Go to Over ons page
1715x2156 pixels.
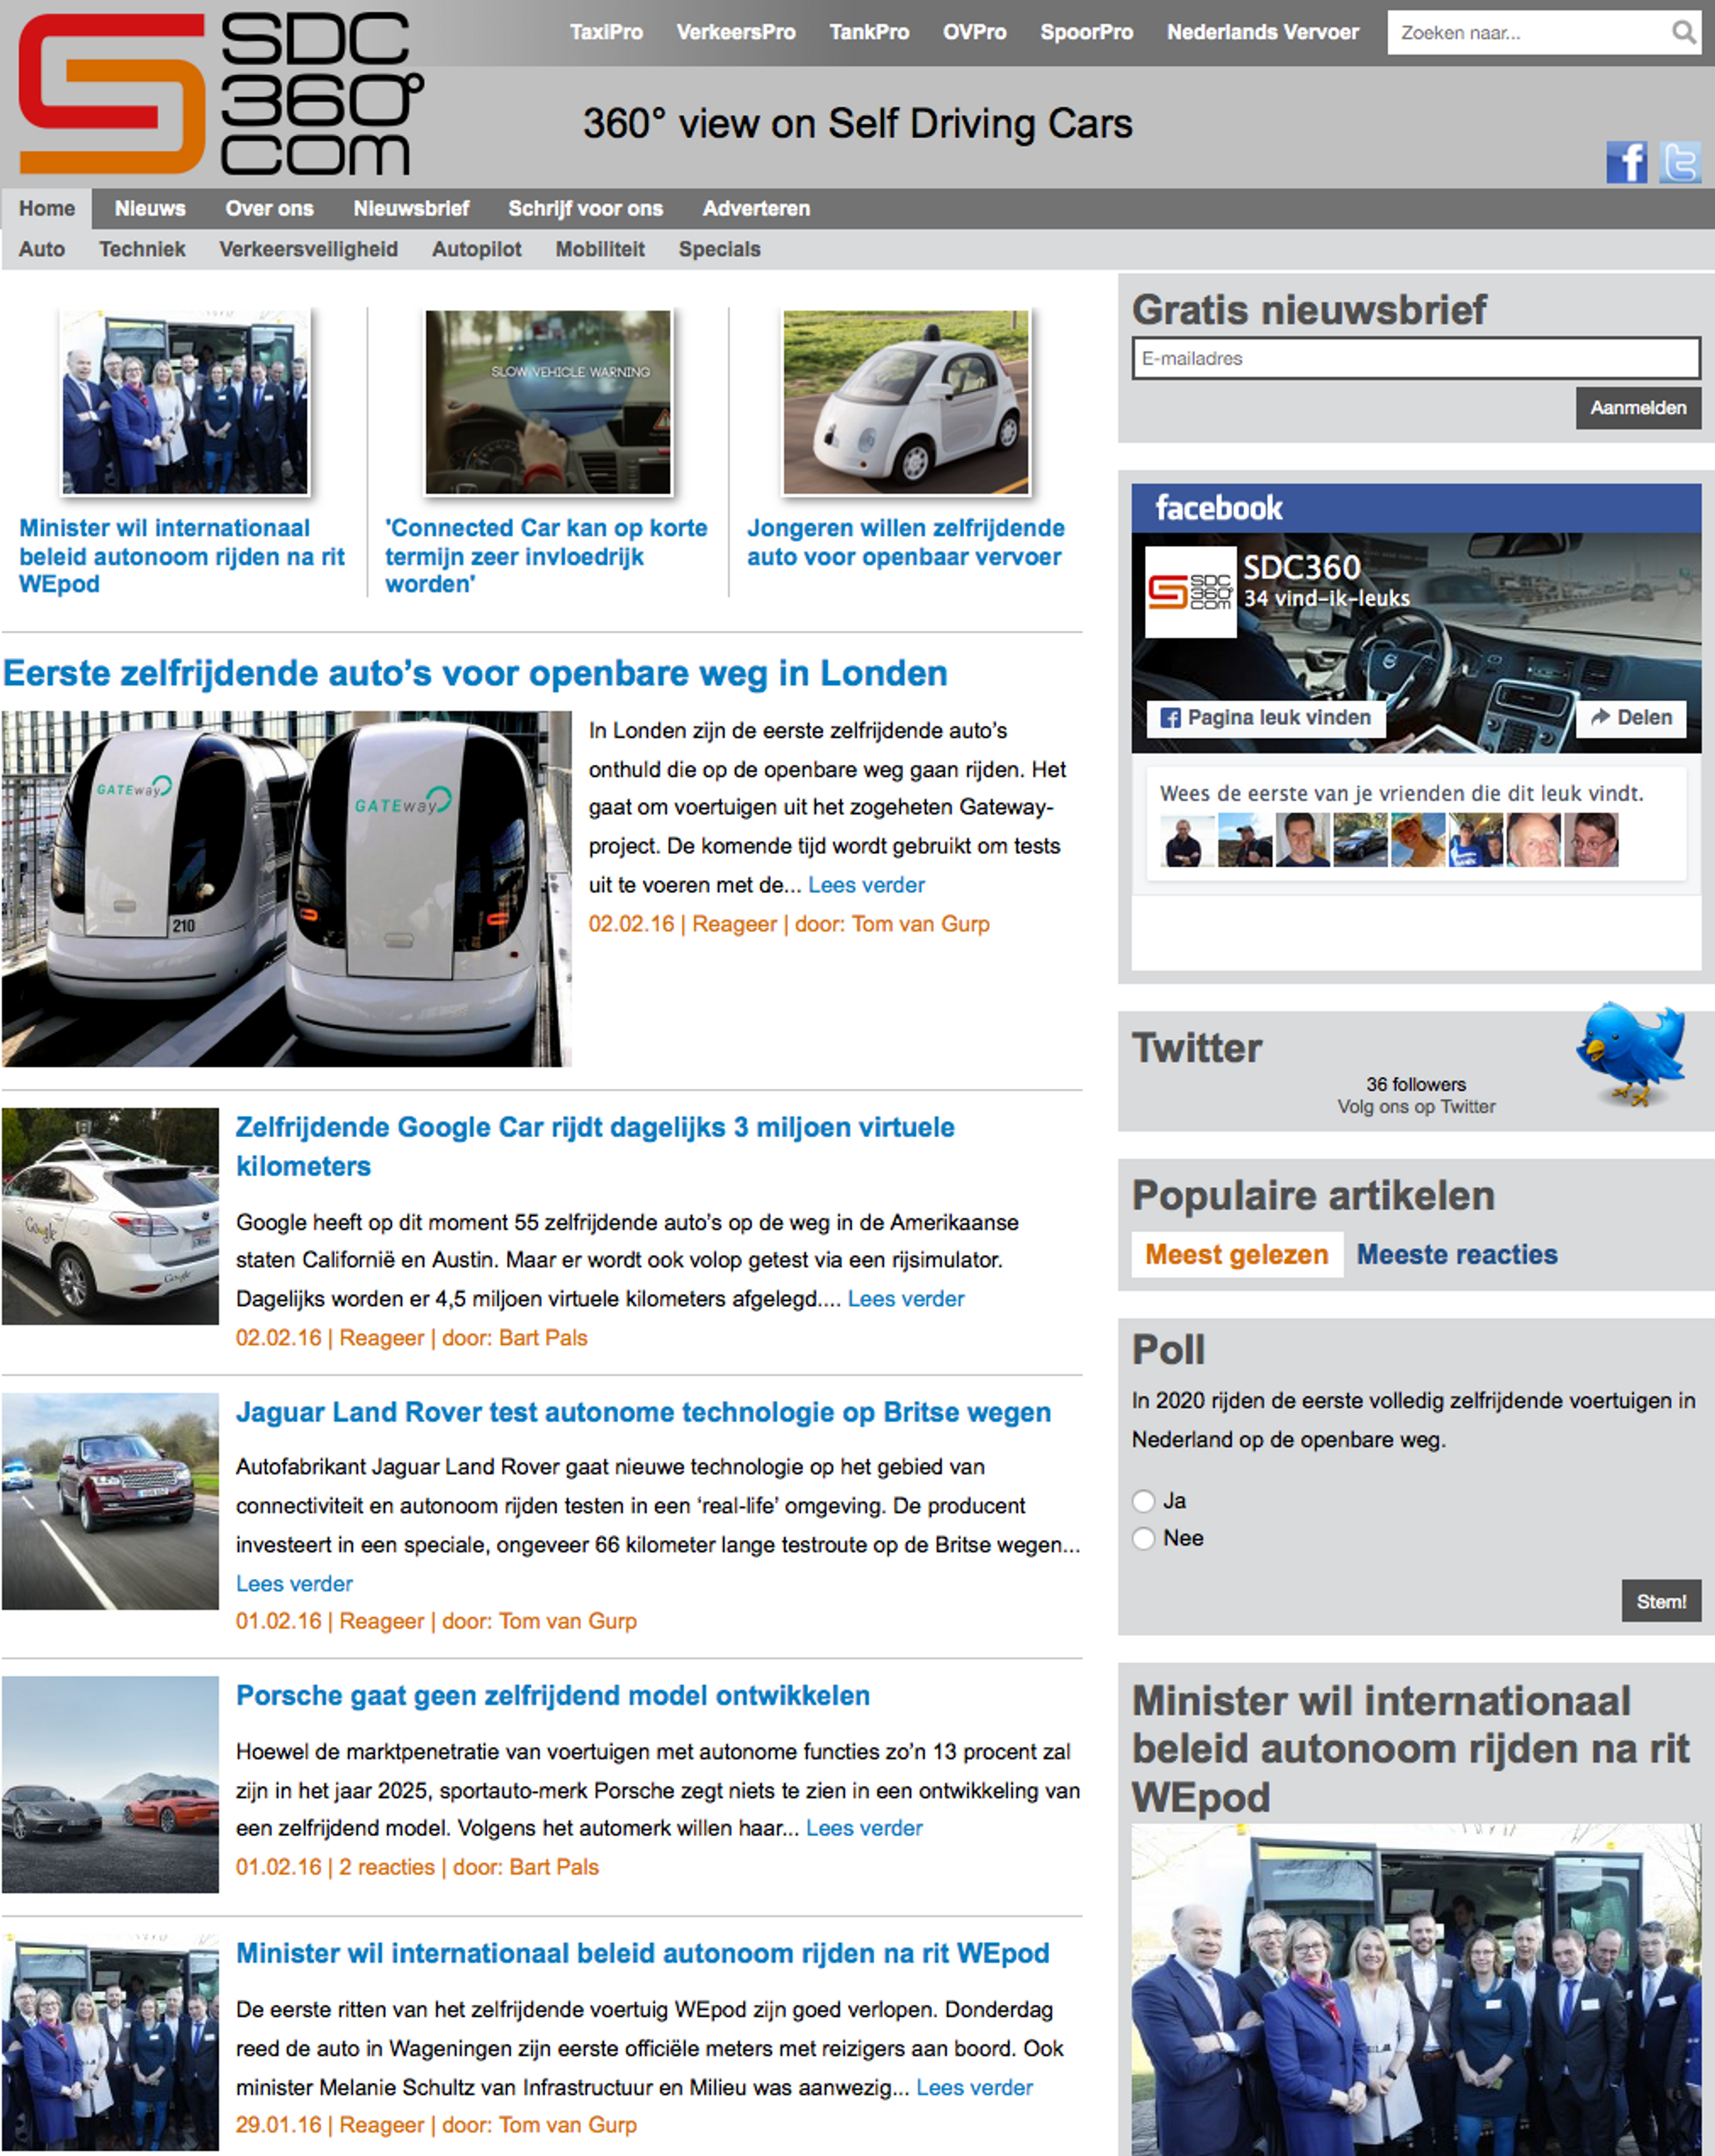269,208
